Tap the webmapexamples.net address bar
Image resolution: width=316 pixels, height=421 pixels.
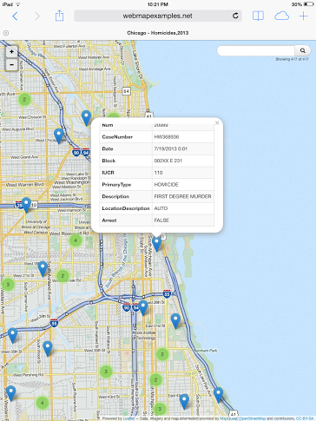tap(158, 16)
